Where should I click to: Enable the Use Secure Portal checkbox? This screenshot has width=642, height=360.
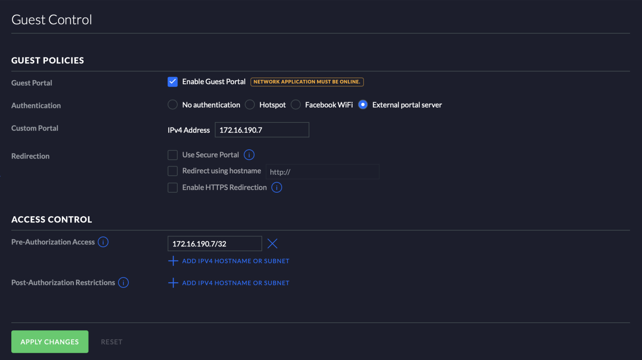173,155
